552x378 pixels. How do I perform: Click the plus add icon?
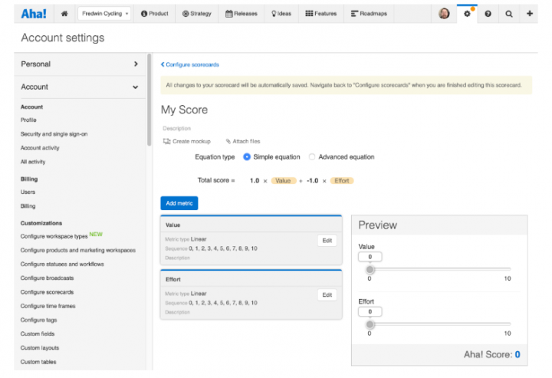click(x=530, y=14)
